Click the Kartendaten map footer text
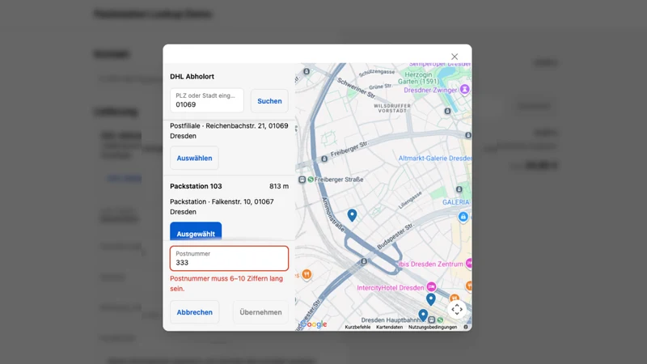The height and width of the screenshot is (364, 647). click(x=389, y=327)
